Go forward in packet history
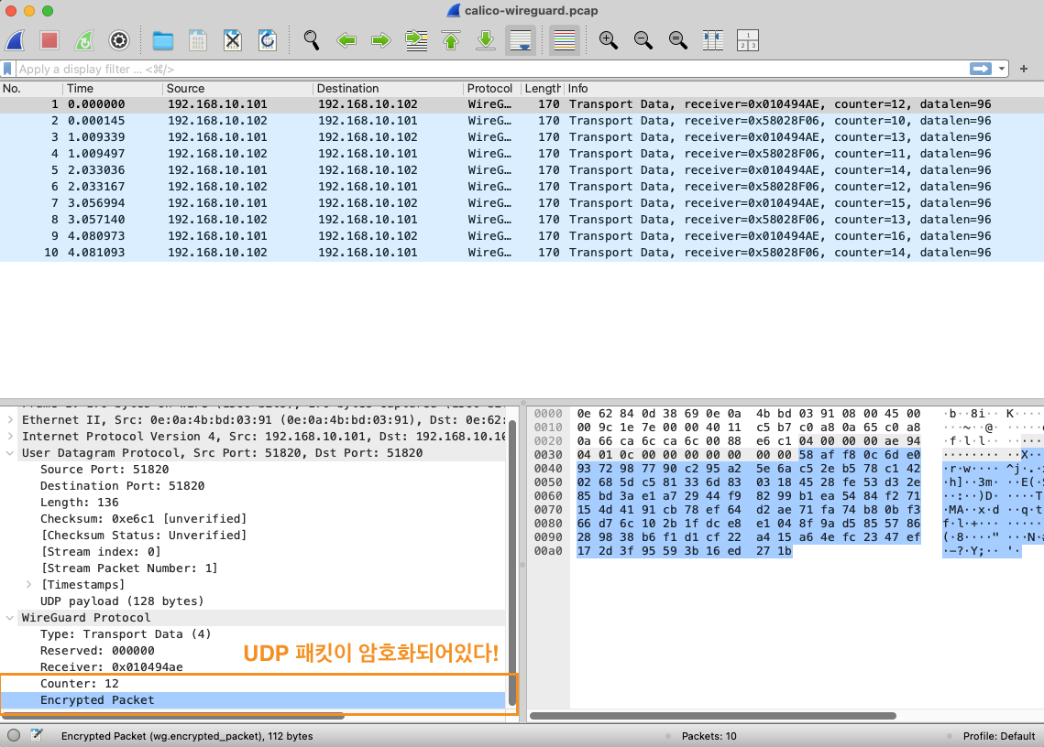 pyautogui.click(x=381, y=40)
